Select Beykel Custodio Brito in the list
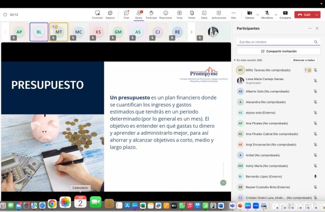325x212 pixels. pos(277,187)
